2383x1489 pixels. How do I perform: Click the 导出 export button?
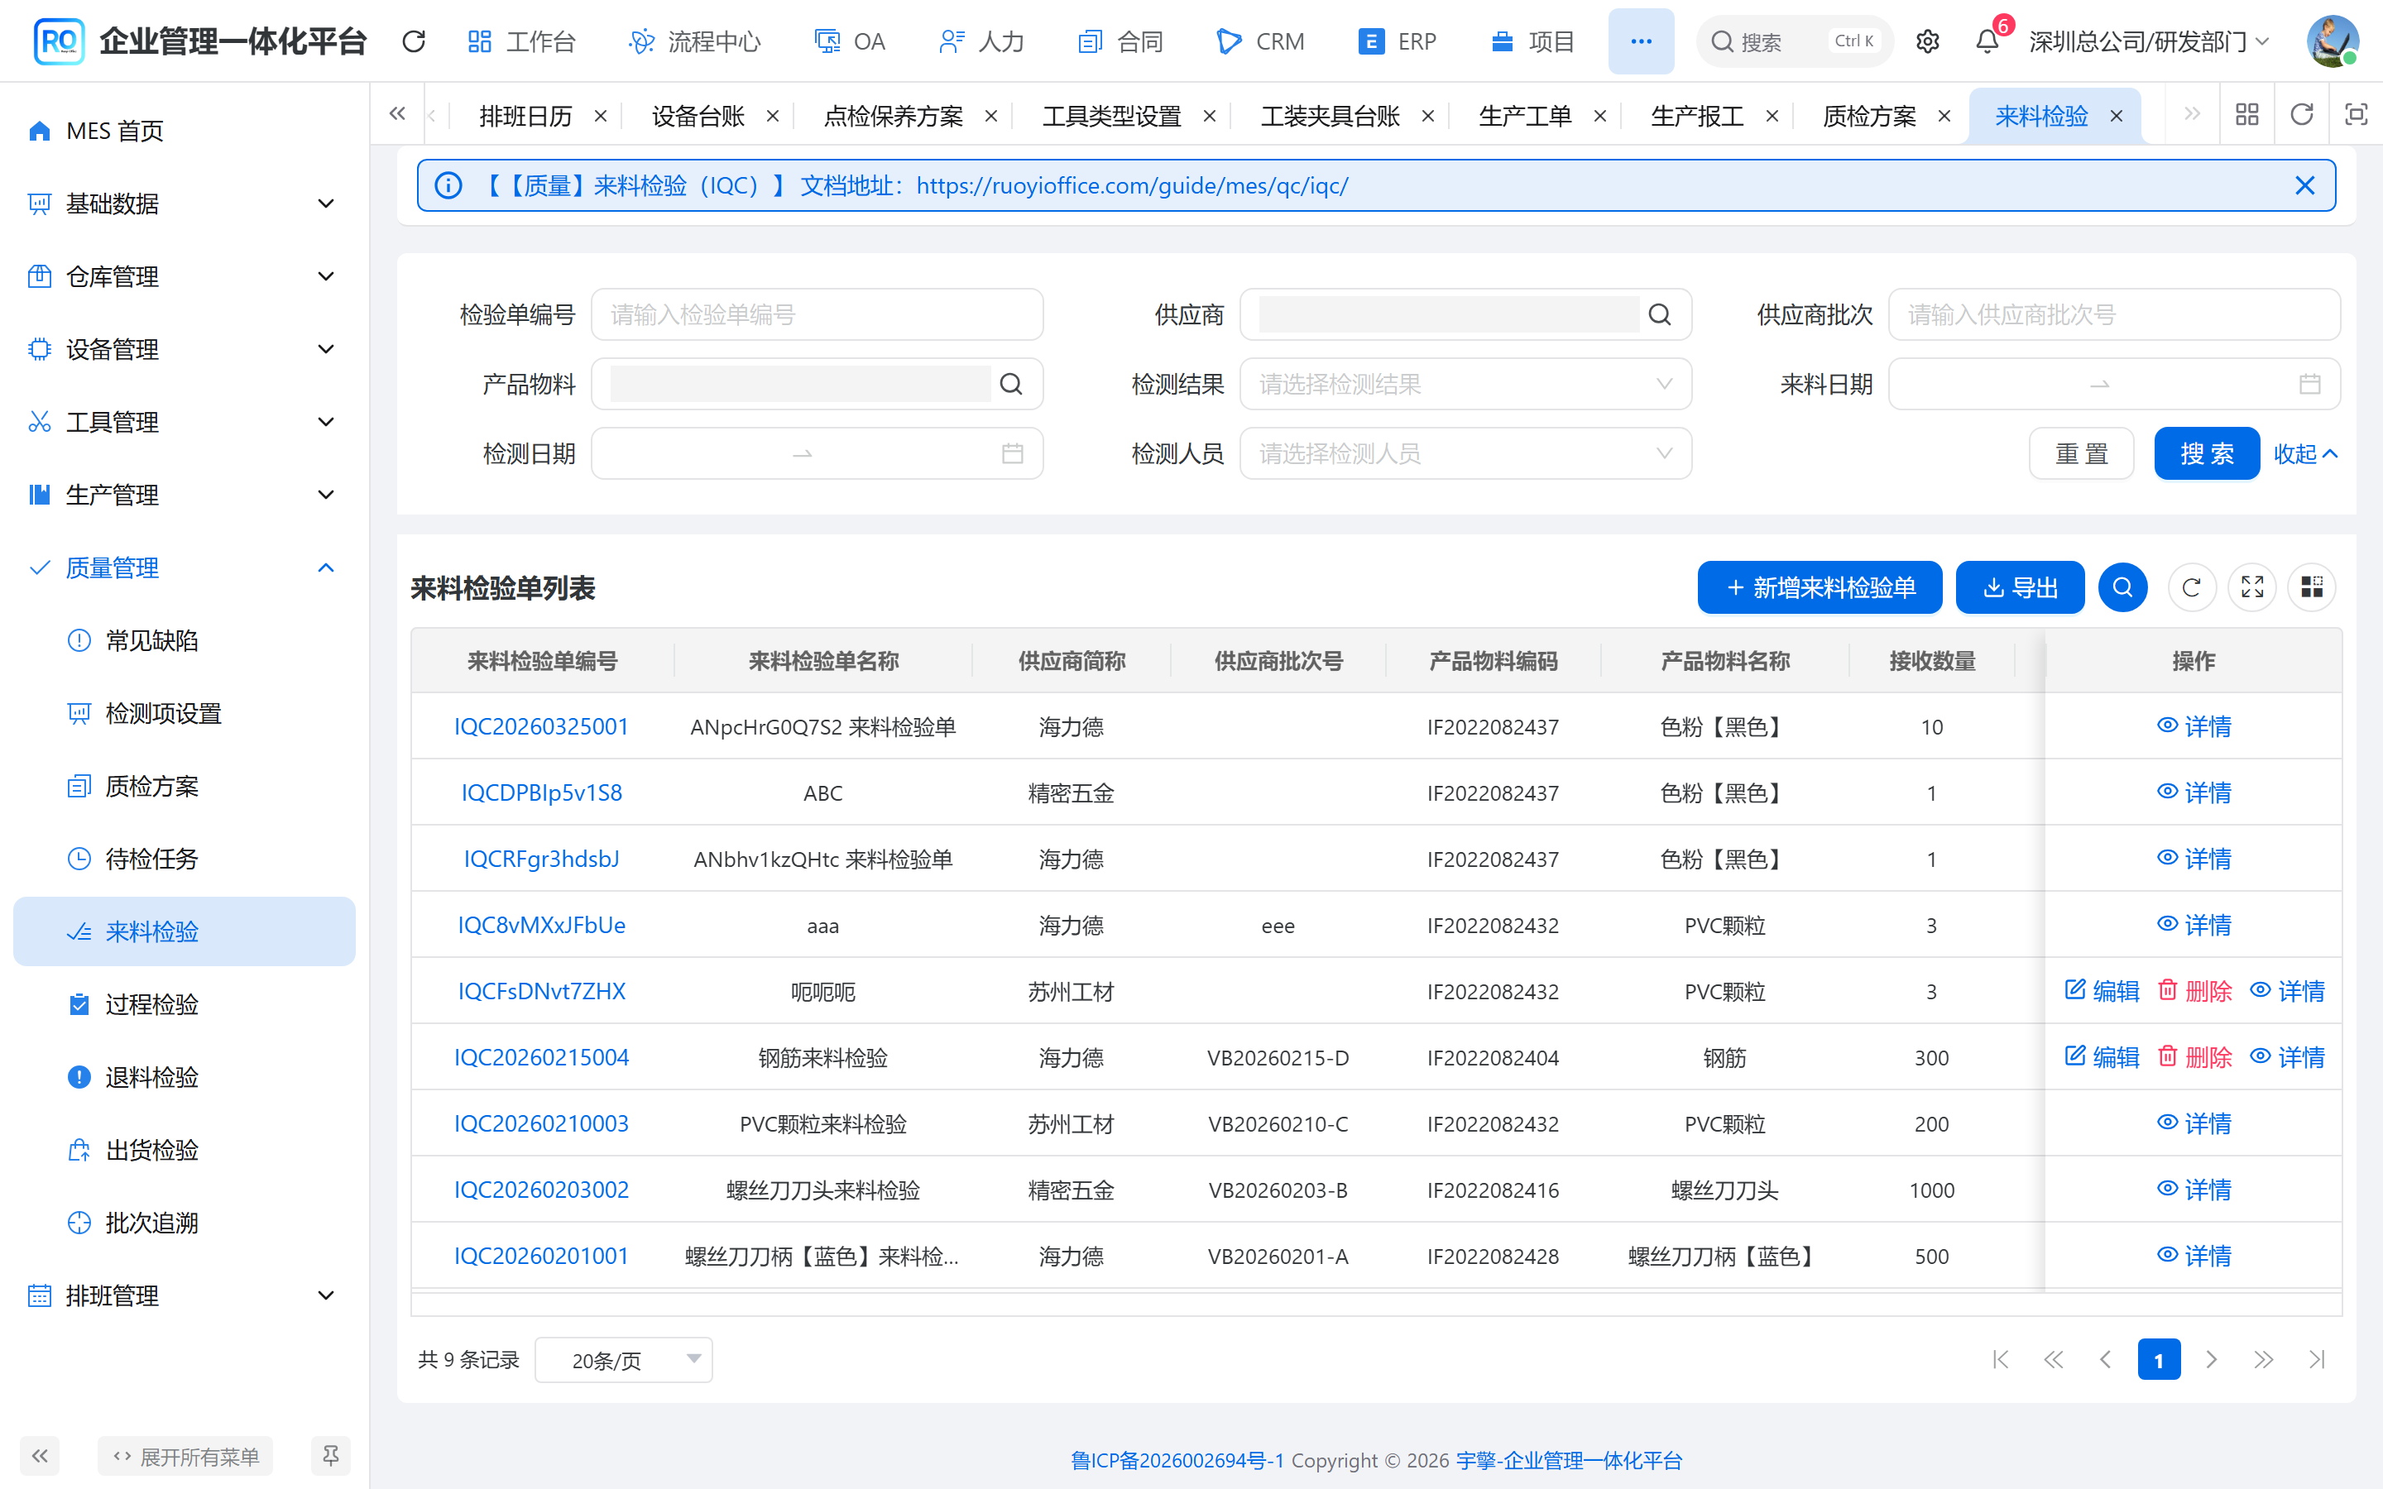2020,588
